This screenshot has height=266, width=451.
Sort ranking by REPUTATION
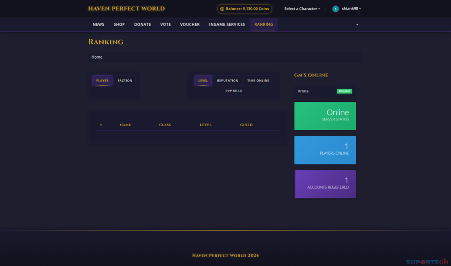tap(228, 80)
